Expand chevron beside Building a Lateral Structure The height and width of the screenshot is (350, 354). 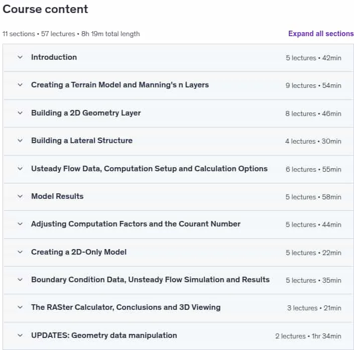click(x=20, y=141)
